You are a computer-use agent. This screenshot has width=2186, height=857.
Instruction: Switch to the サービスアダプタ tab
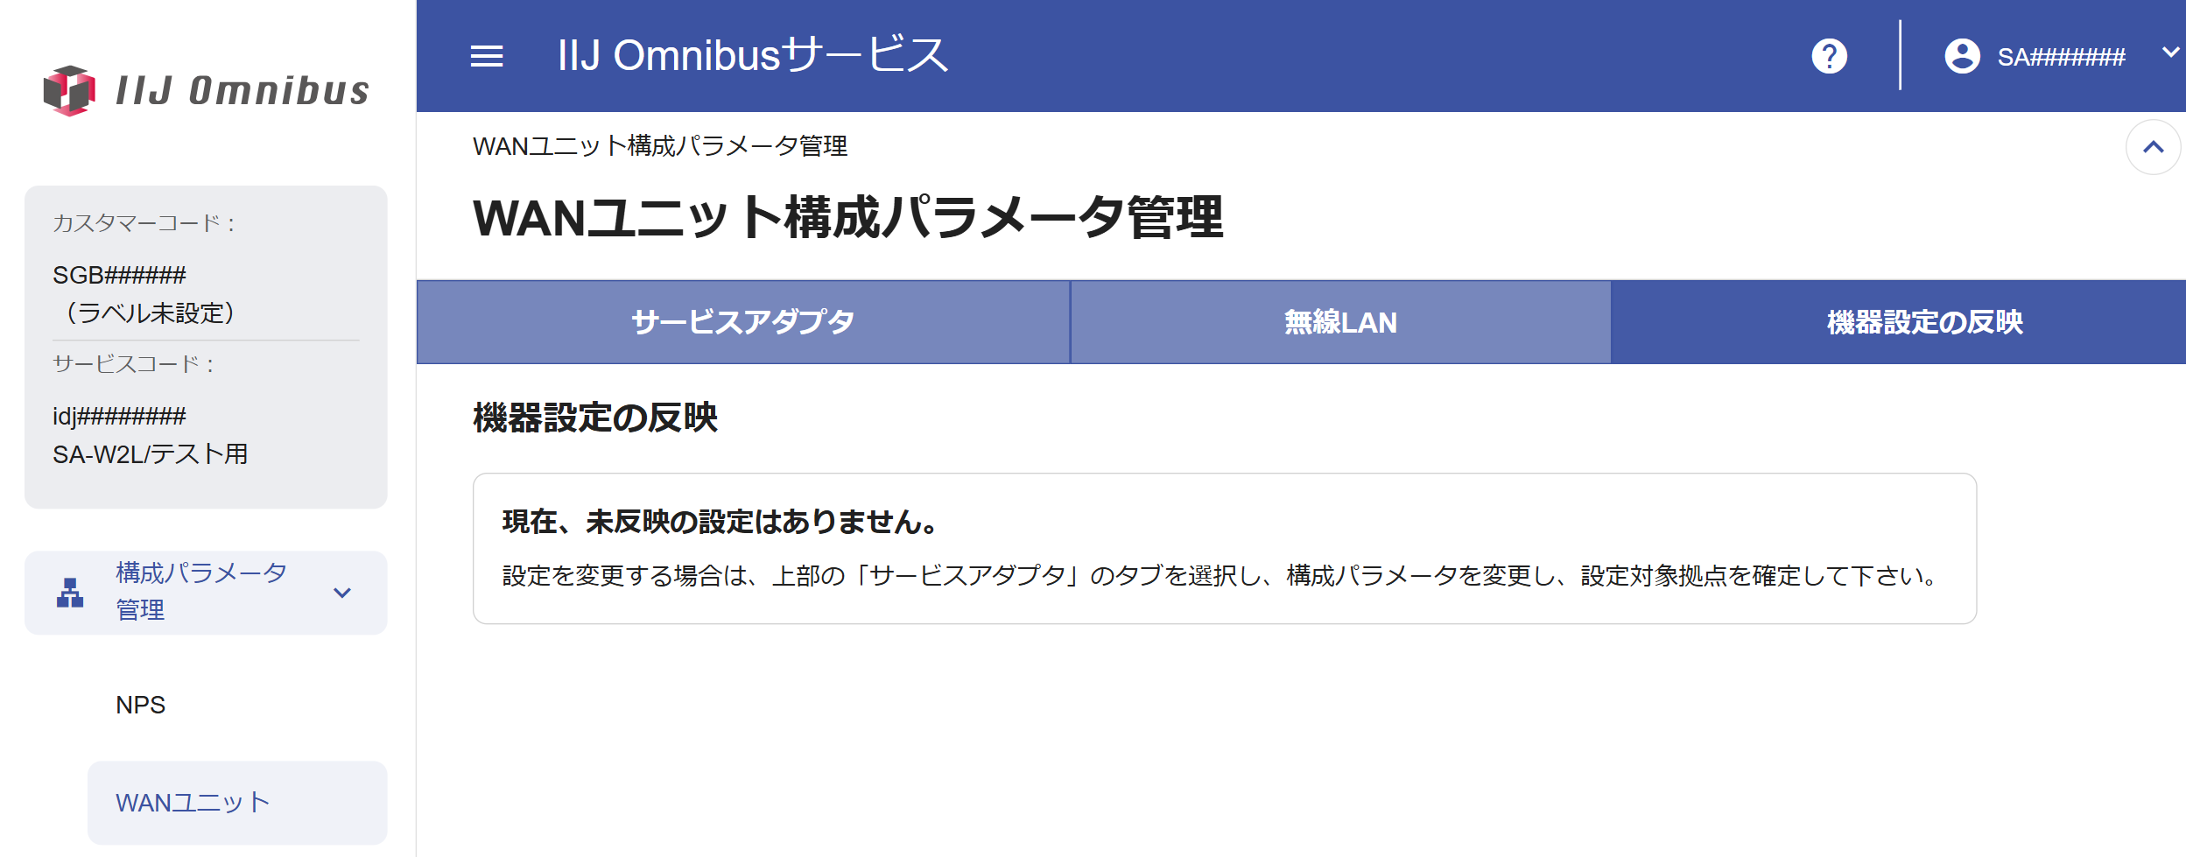point(743,322)
